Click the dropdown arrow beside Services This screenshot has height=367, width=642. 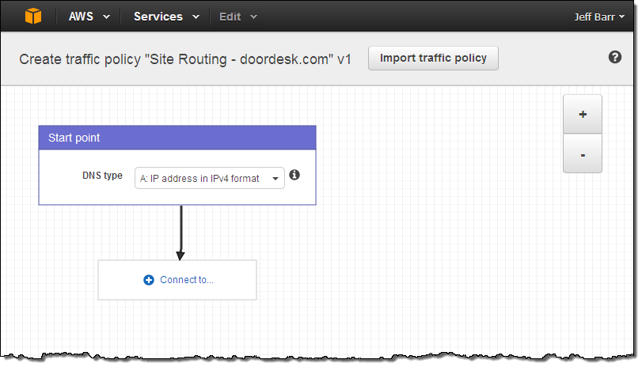[x=195, y=17]
